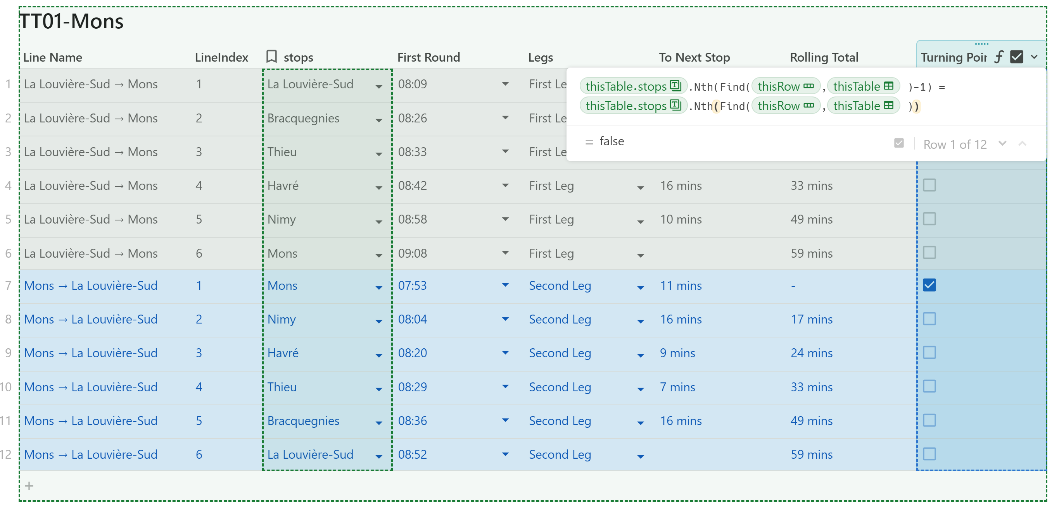
Task: Uncheck Turning Point checkbox in row 7
Action: tap(929, 285)
